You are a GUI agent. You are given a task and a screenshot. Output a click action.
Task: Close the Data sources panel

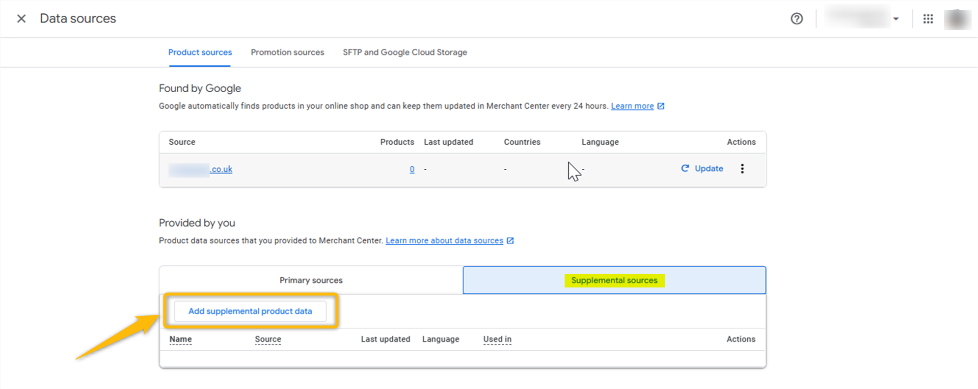[21, 19]
